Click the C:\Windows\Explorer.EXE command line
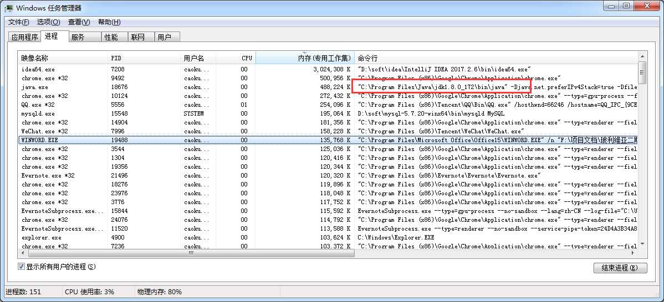The height and width of the screenshot is (302, 664). point(396,237)
